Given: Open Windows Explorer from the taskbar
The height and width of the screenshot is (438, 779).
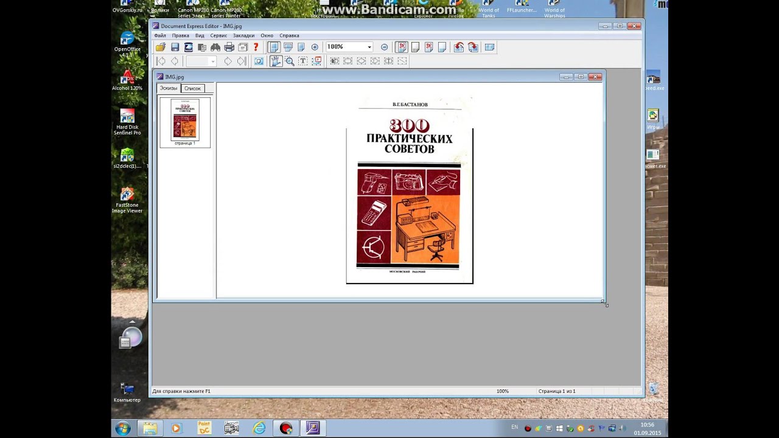Looking at the screenshot, I should pyautogui.click(x=150, y=428).
